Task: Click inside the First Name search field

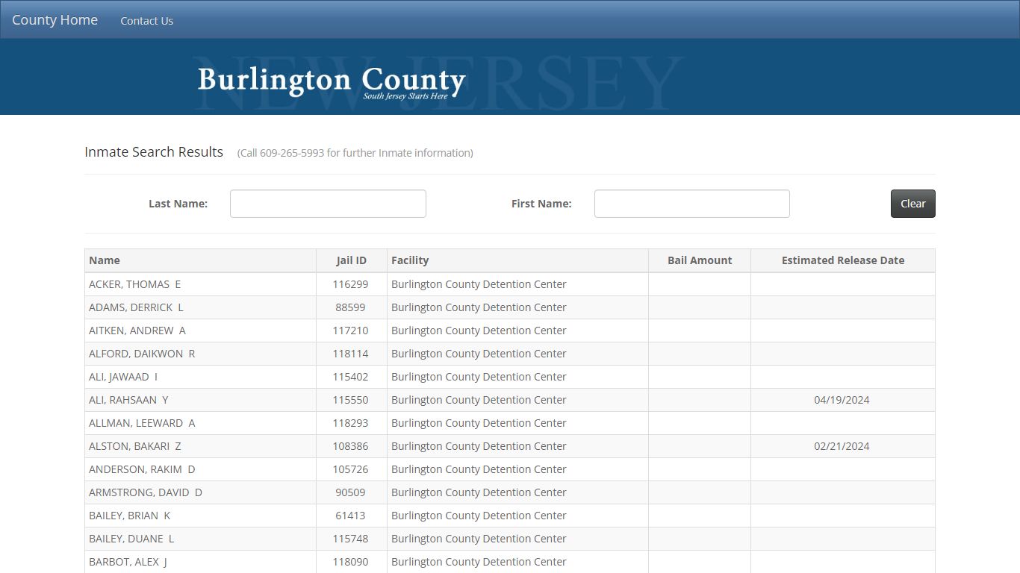Action: 691,203
